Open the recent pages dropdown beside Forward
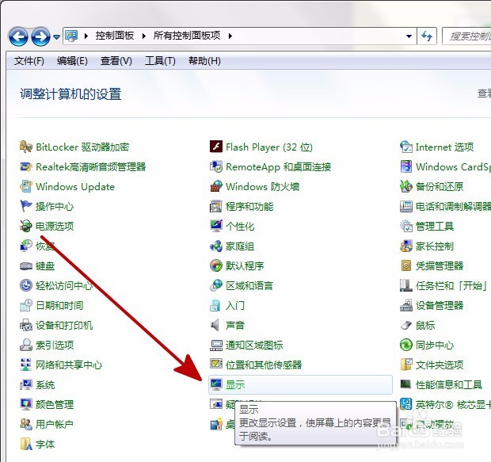 (56, 37)
